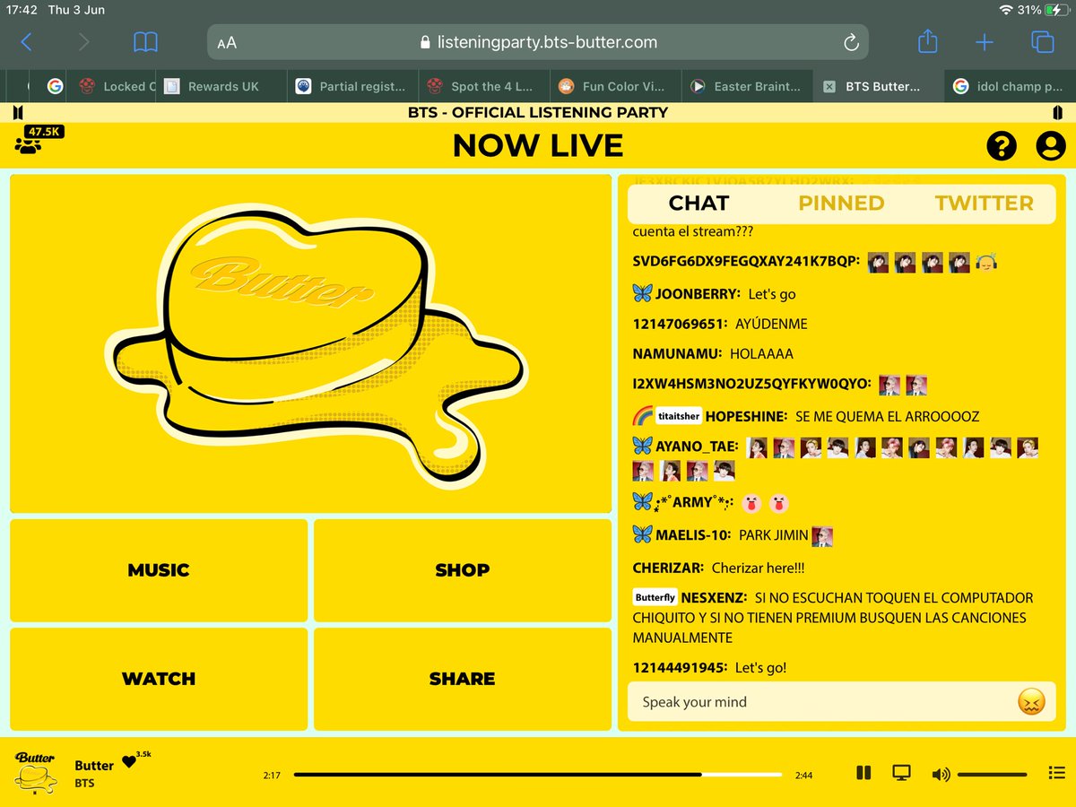Click MAELIS-10 username in chat
Image resolution: width=1076 pixels, height=807 pixels.
(x=693, y=535)
